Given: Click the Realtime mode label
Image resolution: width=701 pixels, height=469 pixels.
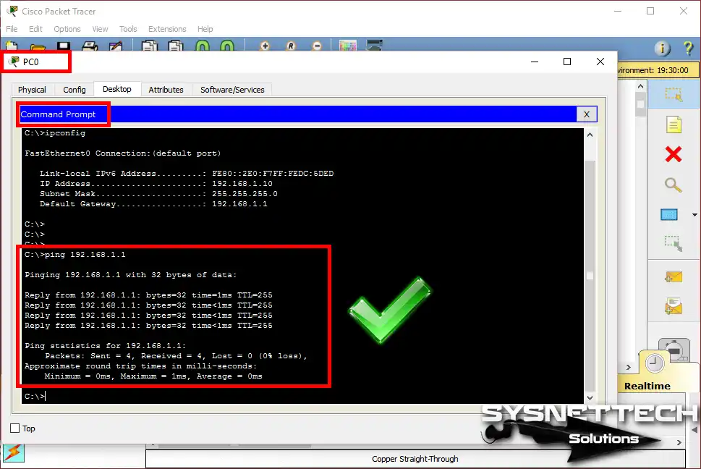Looking at the screenshot, I should pyautogui.click(x=647, y=386).
